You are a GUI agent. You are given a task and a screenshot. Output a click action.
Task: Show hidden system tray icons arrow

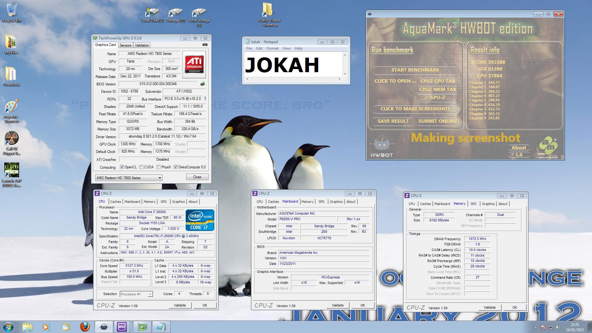pyautogui.click(x=535, y=327)
